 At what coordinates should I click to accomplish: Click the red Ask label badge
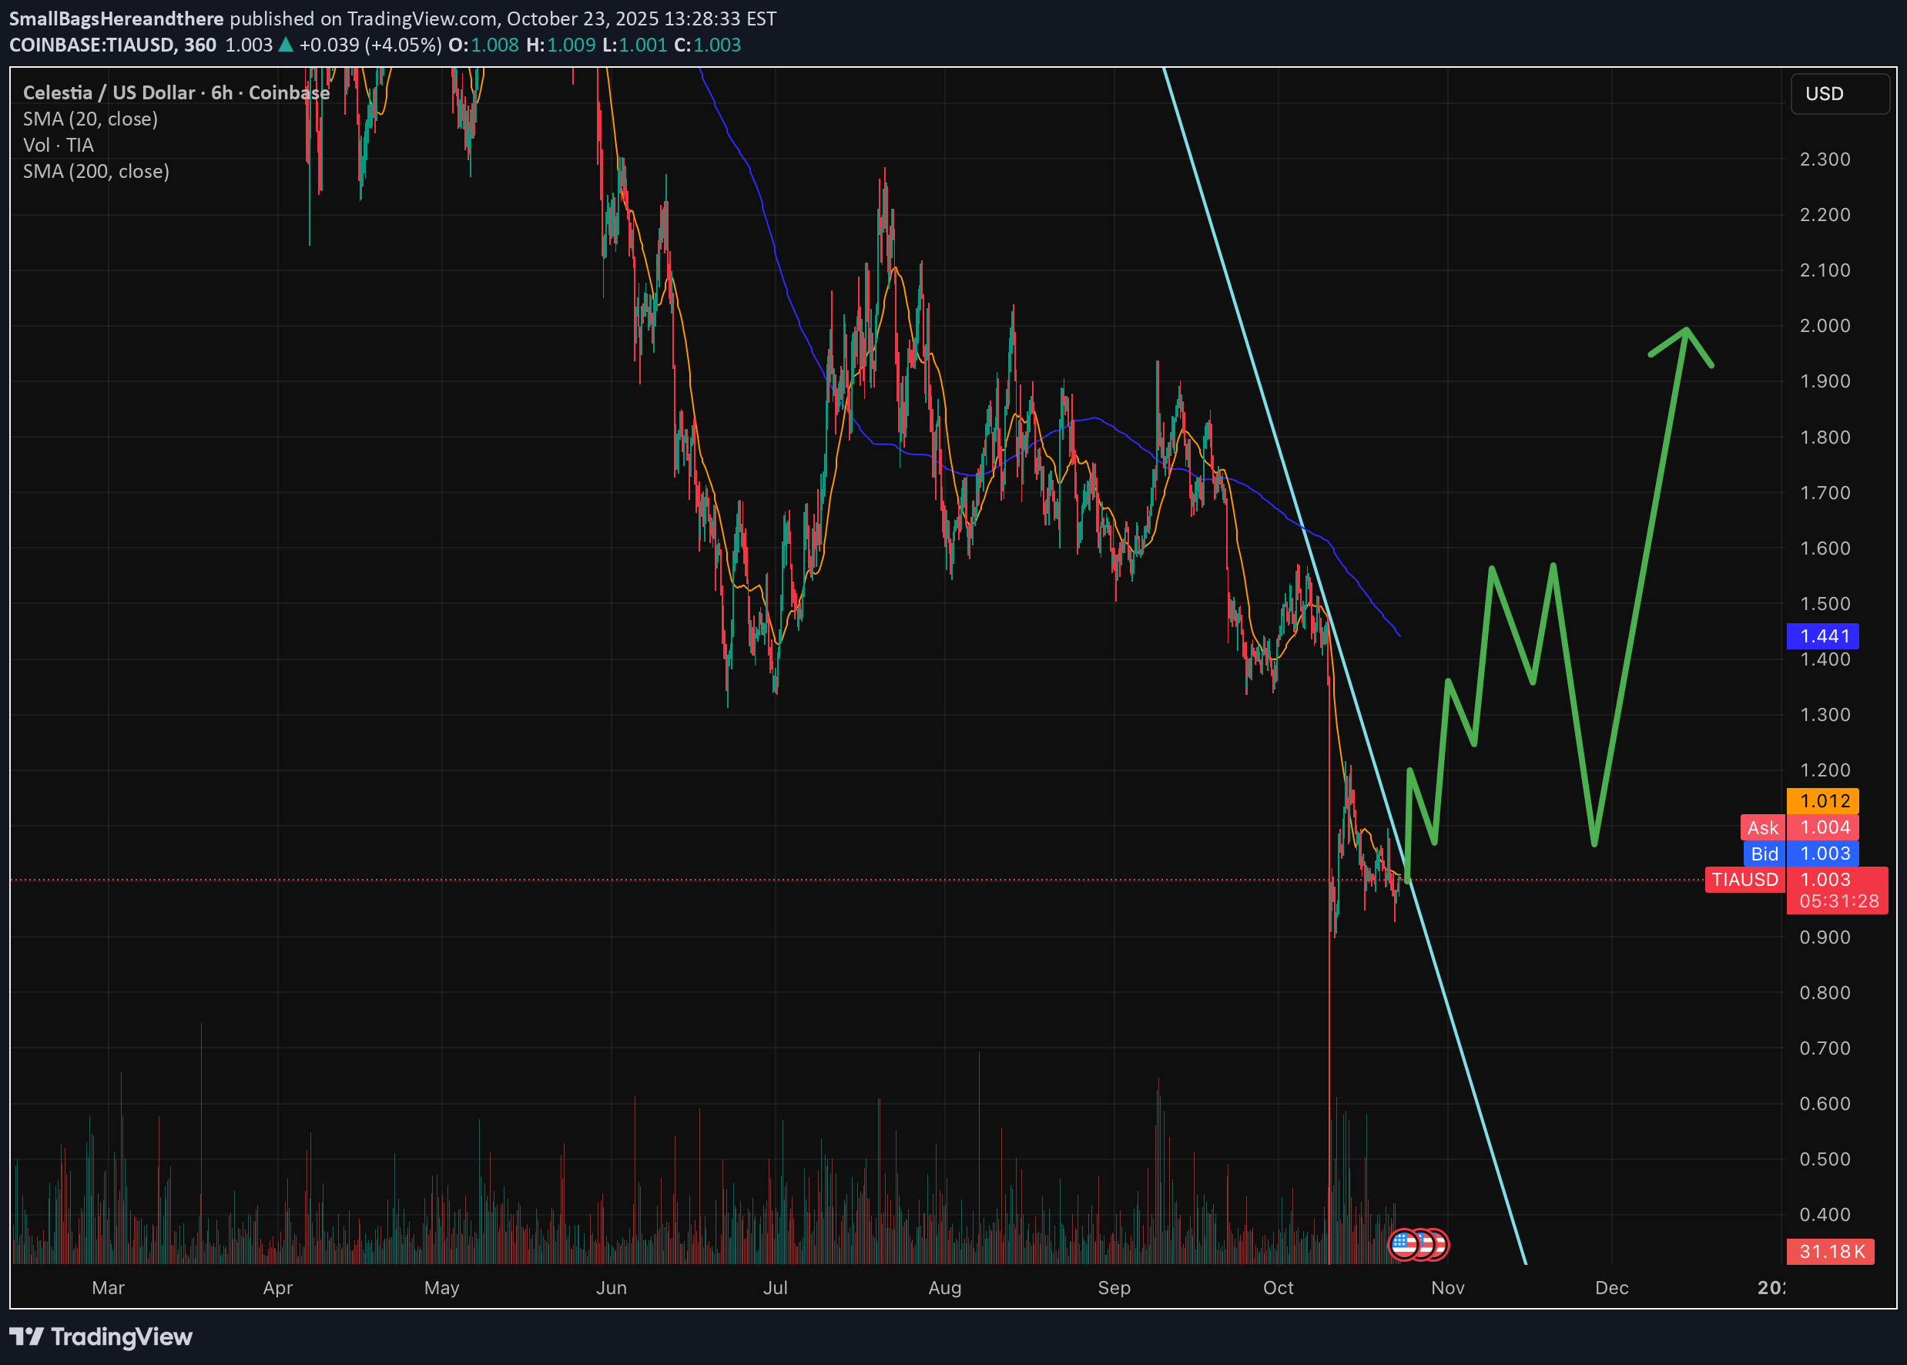pyautogui.click(x=1762, y=828)
